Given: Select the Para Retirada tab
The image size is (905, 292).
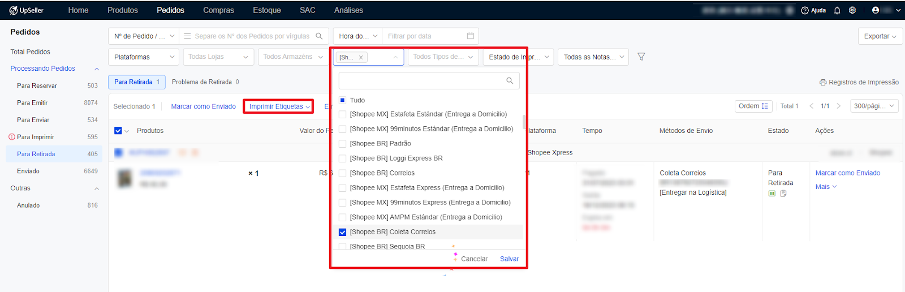Looking at the screenshot, I should click(x=137, y=82).
